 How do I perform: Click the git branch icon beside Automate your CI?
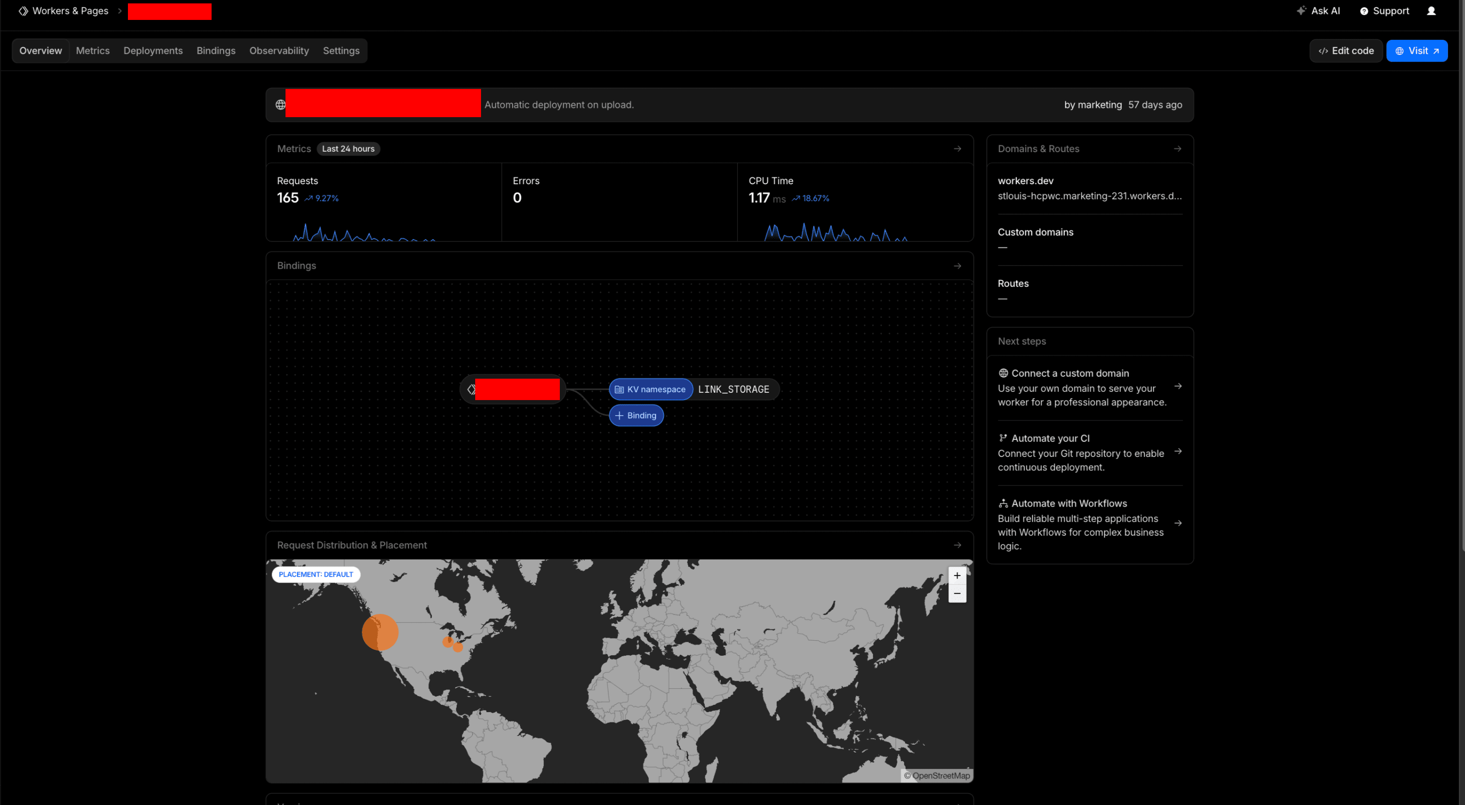coord(1003,438)
